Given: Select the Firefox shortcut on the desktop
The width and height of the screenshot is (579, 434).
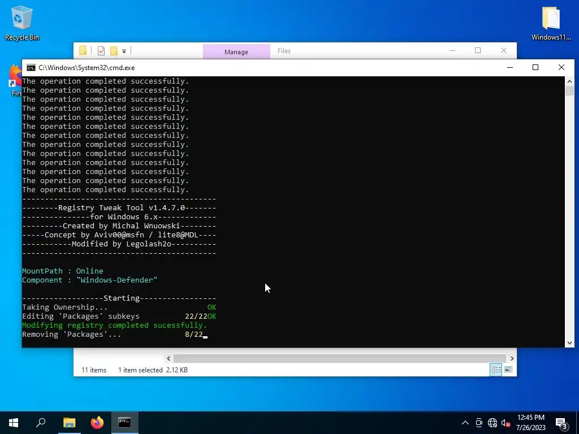Looking at the screenshot, I should point(15,80).
